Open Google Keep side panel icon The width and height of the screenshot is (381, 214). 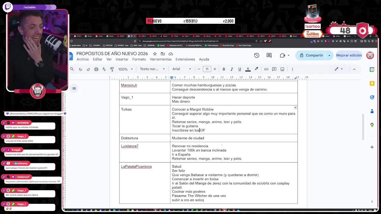[x=372, y=84]
